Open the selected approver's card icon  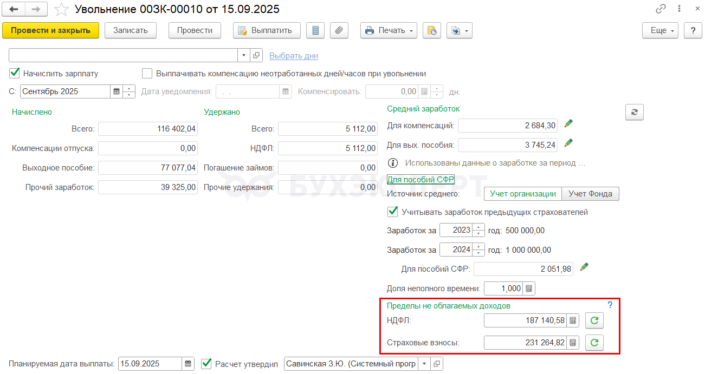(436, 364)
